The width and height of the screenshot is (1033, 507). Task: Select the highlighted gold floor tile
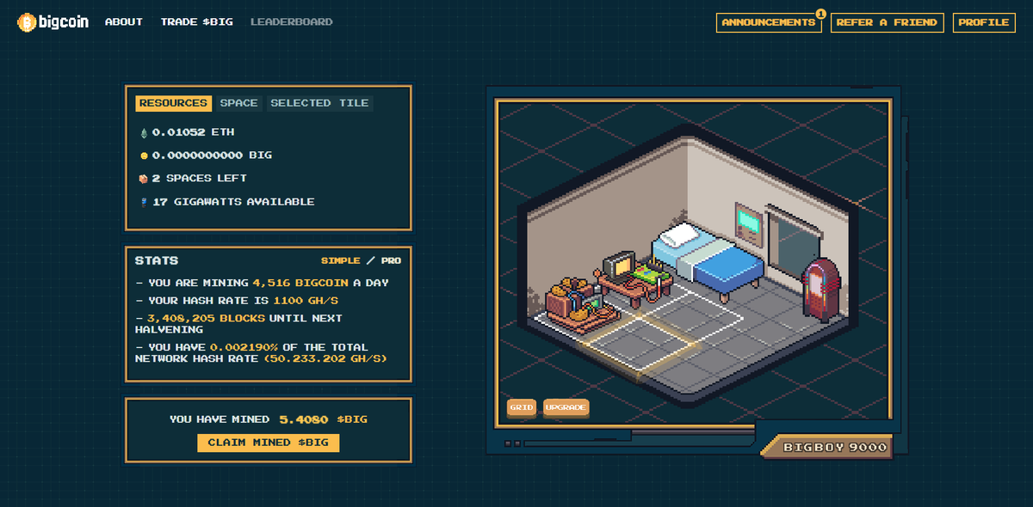[x=639, y=344]
